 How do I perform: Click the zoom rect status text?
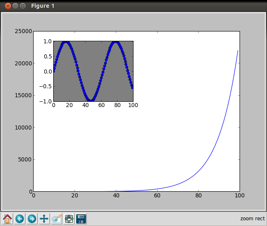pos(252,219)
